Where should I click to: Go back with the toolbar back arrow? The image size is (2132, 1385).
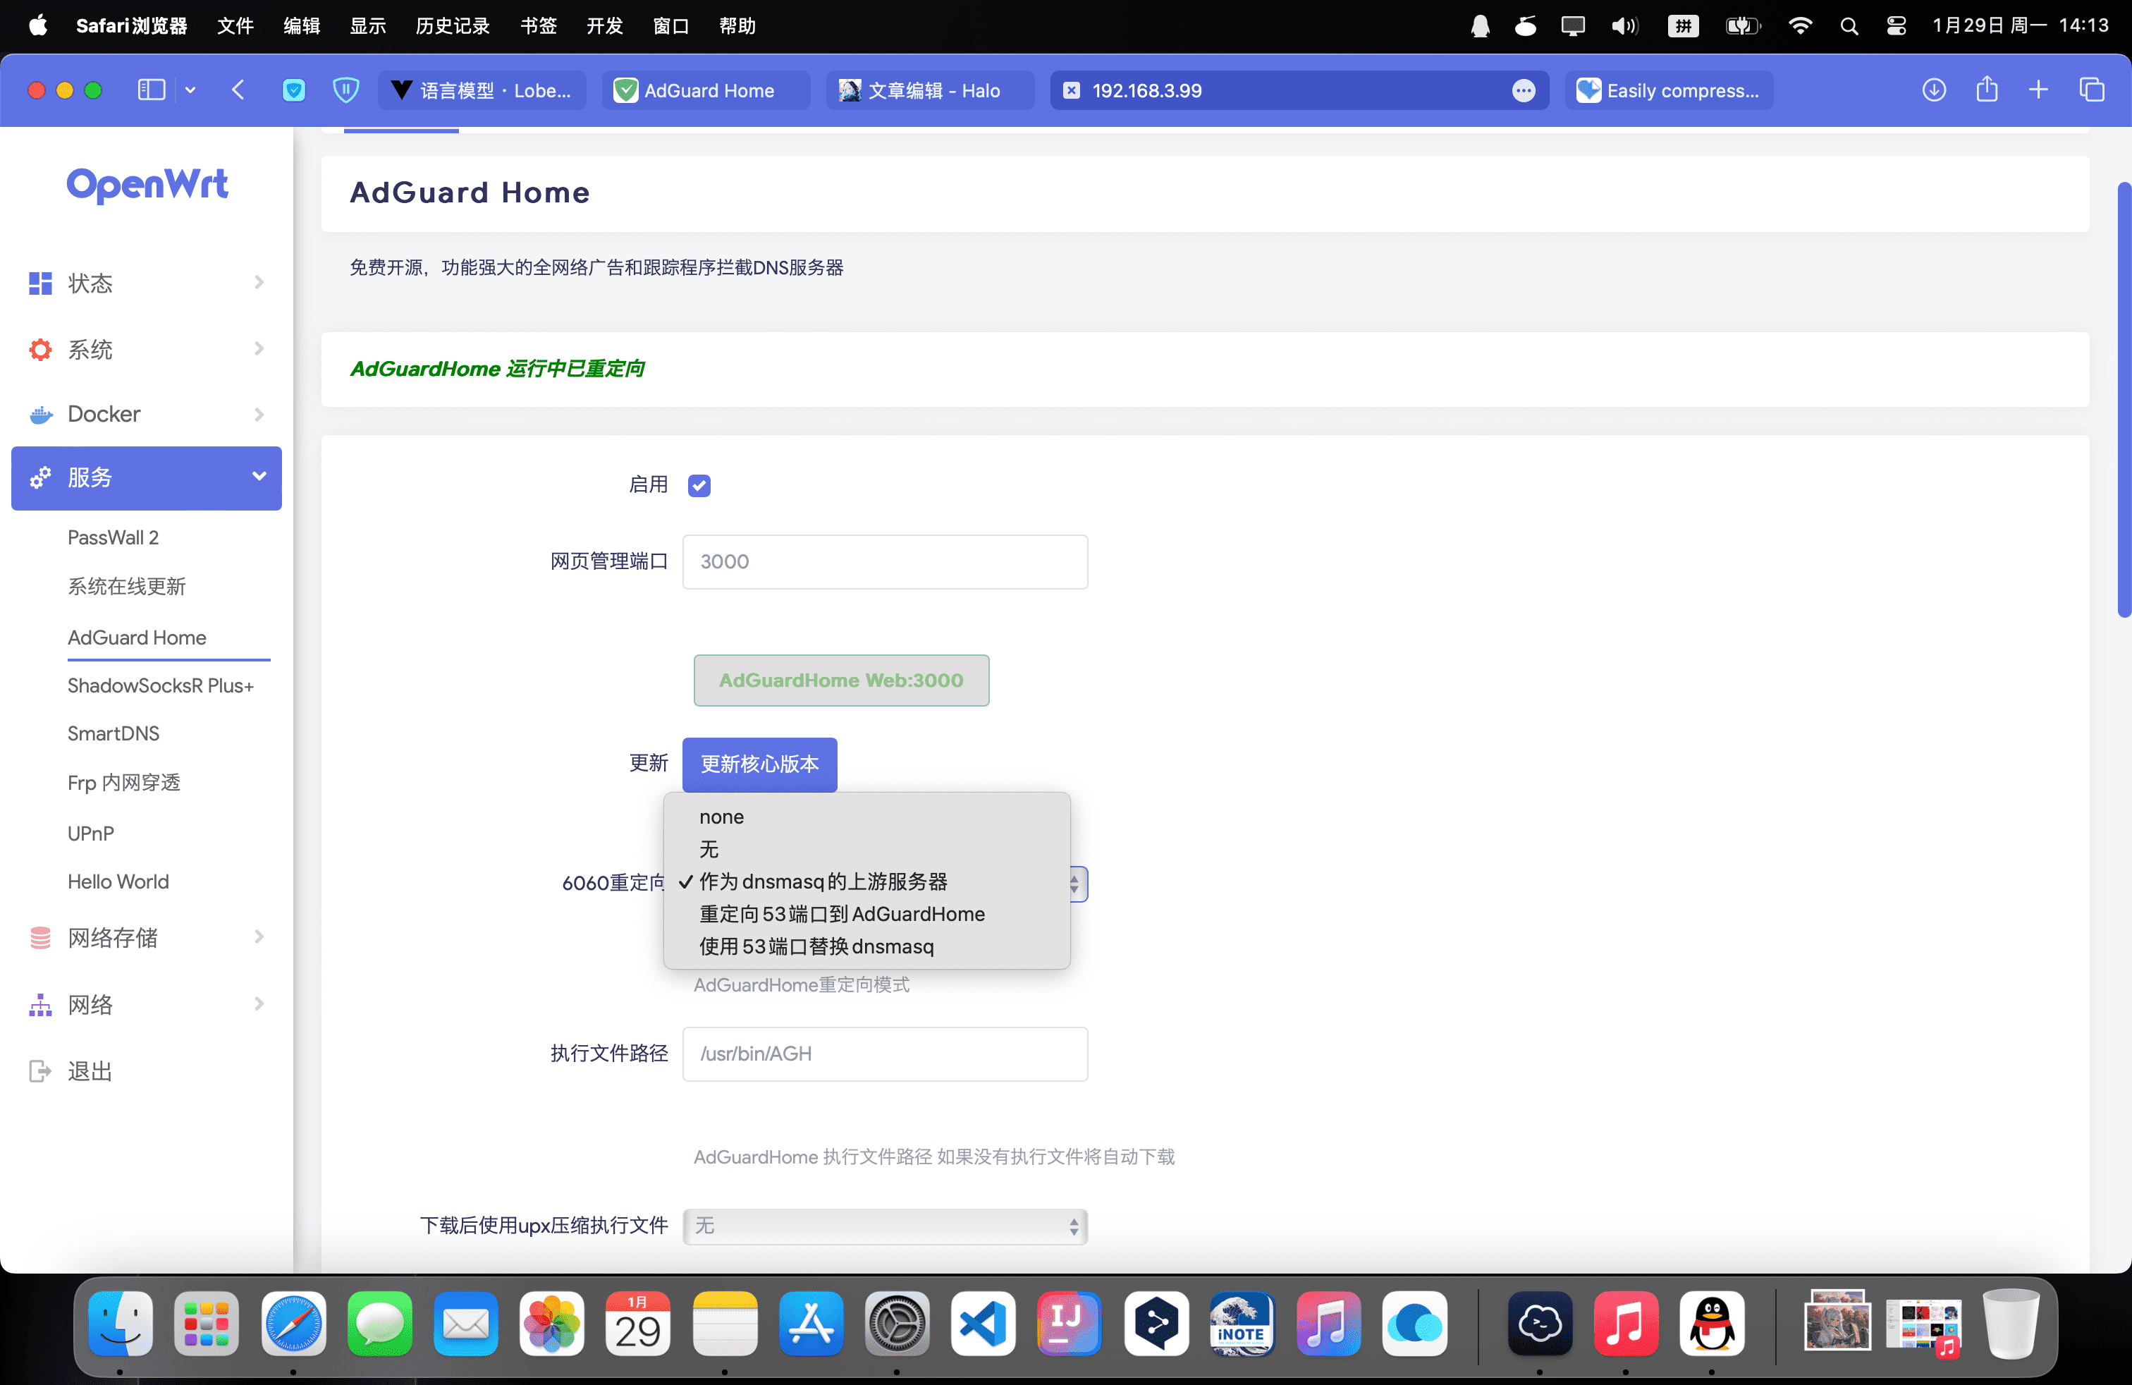238,90
